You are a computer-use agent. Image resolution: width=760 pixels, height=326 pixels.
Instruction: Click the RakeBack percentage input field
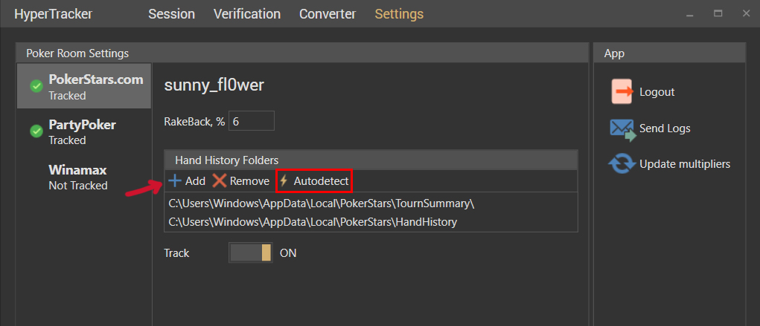[252, 121]
